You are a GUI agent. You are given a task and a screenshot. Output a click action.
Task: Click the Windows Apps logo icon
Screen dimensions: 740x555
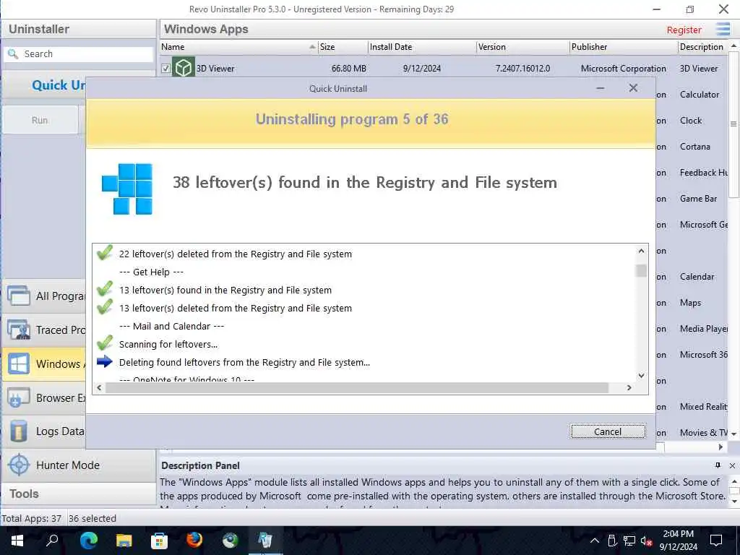coord(18,364)
